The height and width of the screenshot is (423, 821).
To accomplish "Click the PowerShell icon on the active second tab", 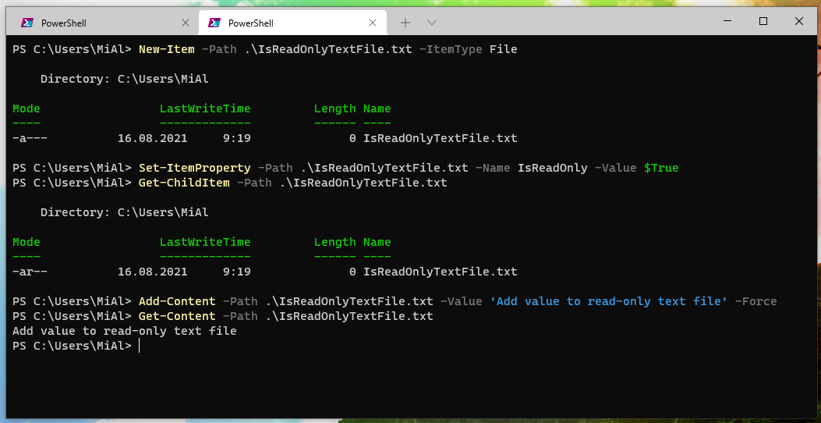I will click(x=214, y=23).
